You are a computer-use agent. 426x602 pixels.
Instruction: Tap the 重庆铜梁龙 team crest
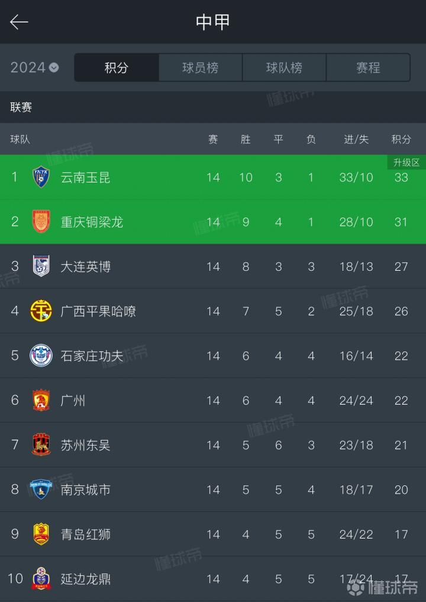(x=41, y=222)
